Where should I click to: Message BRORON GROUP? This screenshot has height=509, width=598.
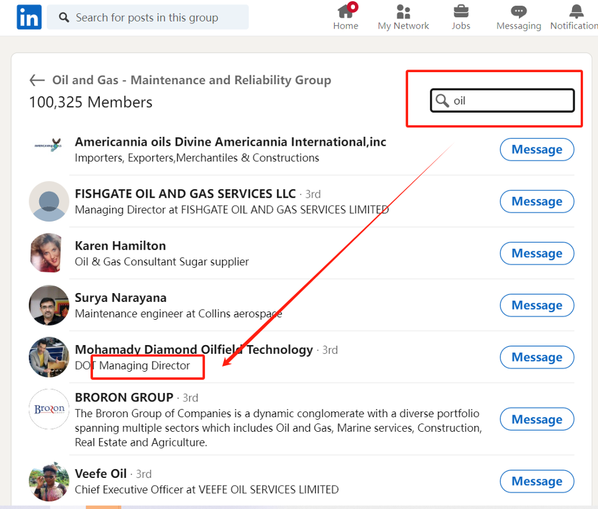click(x=537, y=419)
